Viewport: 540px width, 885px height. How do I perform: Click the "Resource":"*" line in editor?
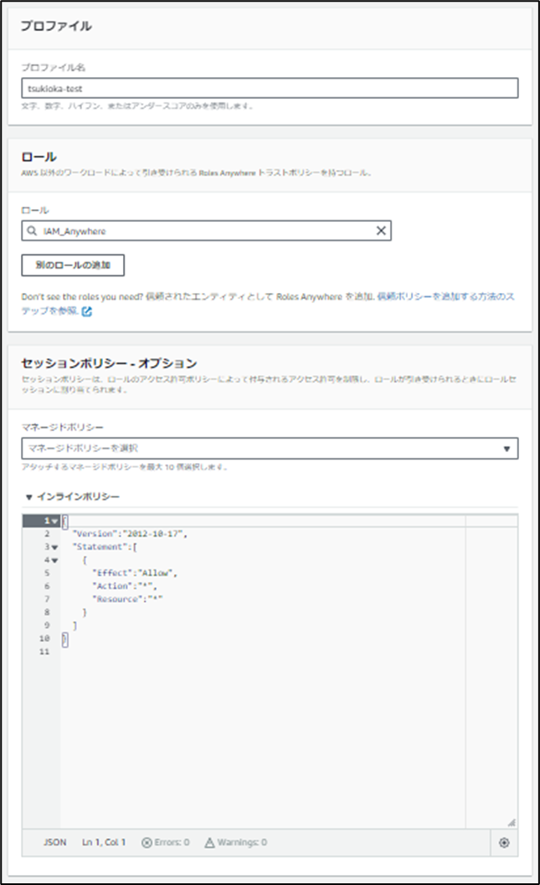pyautogui.click(x=127, y=599)
